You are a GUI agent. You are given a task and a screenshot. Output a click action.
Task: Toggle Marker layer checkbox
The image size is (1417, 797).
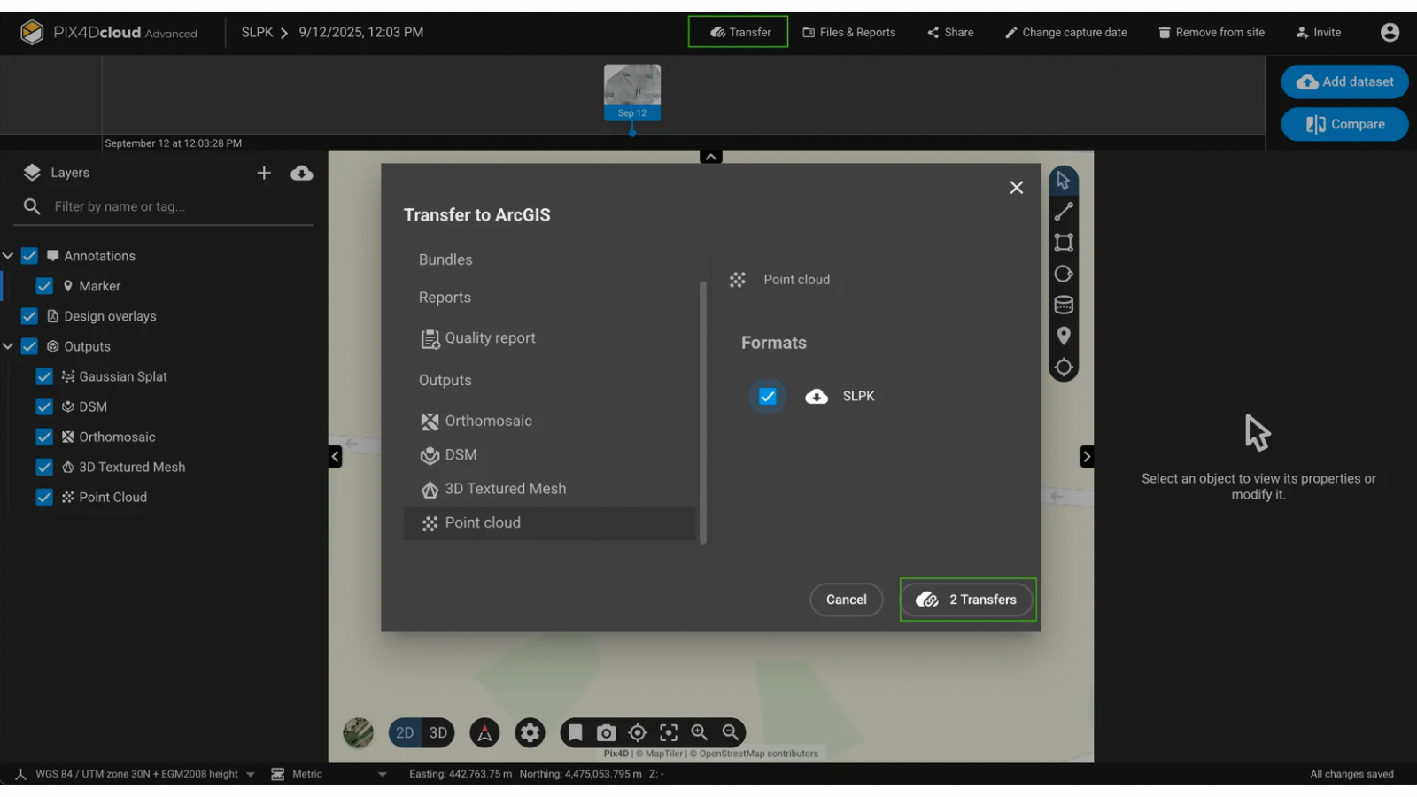pyautogui.click(x=44, y=286)
